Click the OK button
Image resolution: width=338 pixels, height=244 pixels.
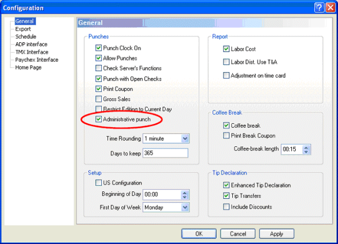(199, 234)
